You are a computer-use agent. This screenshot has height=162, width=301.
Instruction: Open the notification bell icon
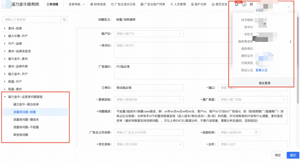click(x=237, y=4)
